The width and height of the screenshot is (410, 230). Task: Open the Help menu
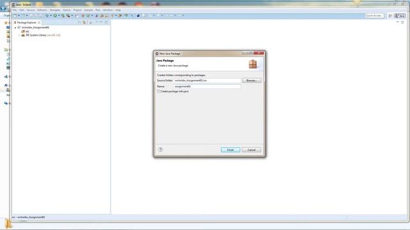coord(118,10)
